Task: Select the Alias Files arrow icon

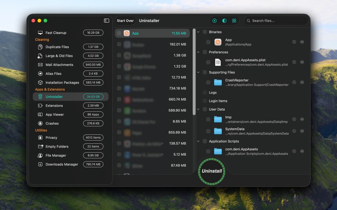Action: [40, 73]
